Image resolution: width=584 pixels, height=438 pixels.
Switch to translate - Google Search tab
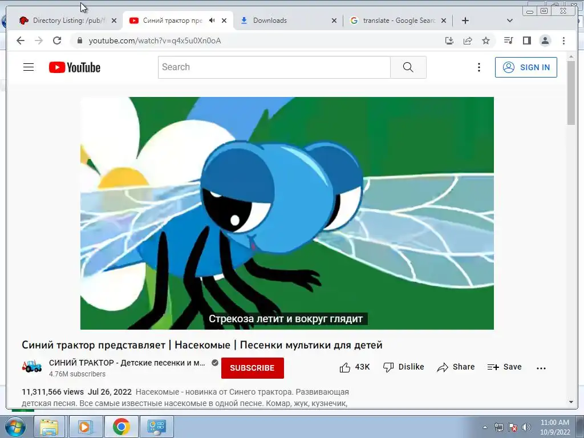click(x=398, y=21)
